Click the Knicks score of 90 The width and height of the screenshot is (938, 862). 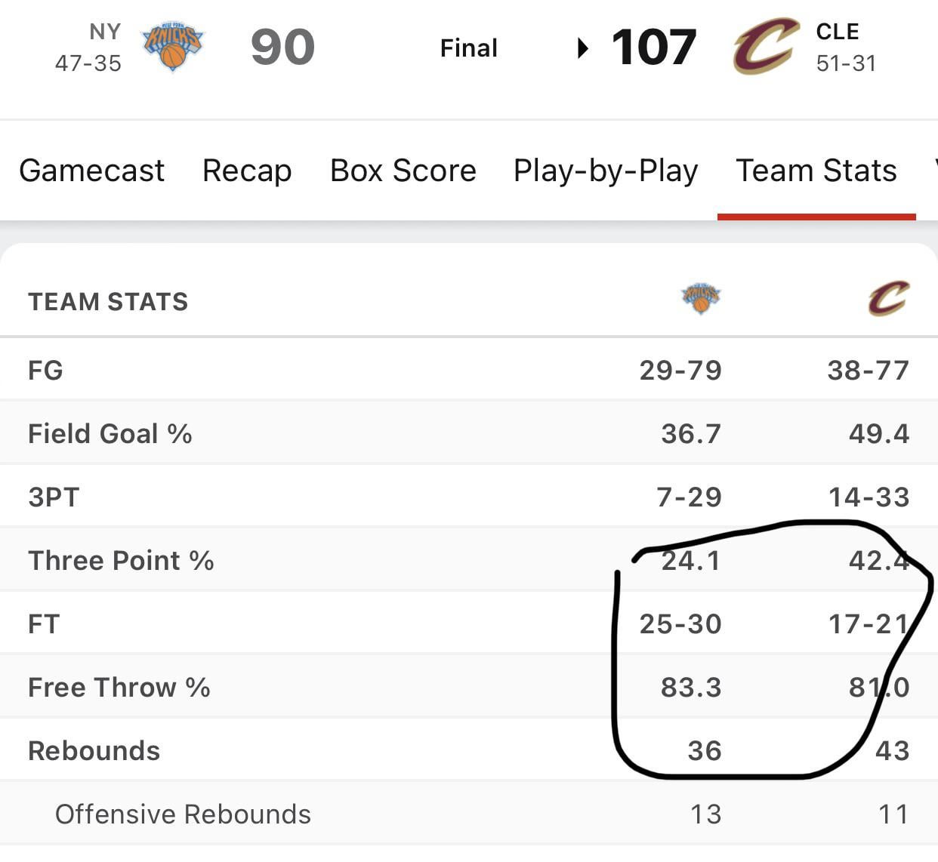[x=282, y=47]
